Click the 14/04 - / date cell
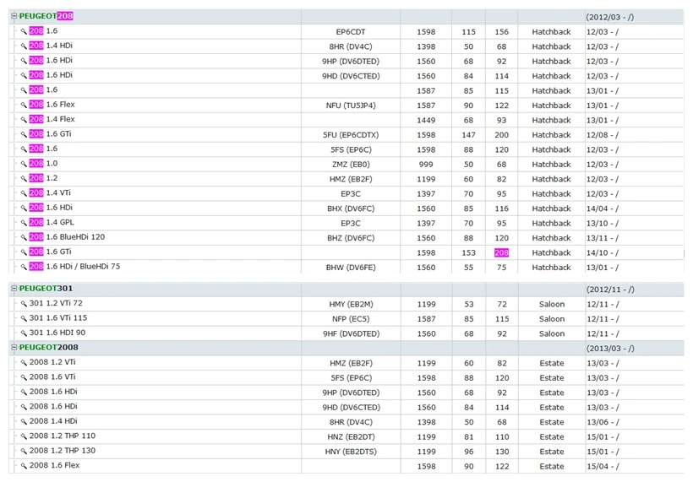This screenshot has width=693, height=482. coord(603,209)
